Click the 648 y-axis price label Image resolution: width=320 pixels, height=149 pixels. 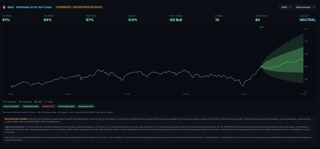click(x=306, y=67)
